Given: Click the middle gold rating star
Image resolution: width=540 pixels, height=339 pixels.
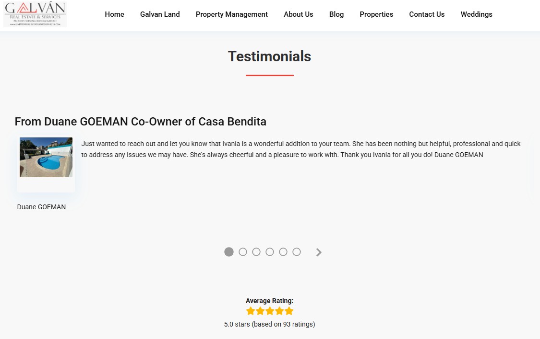Looking at the screenshot, I should pos(270,311).
